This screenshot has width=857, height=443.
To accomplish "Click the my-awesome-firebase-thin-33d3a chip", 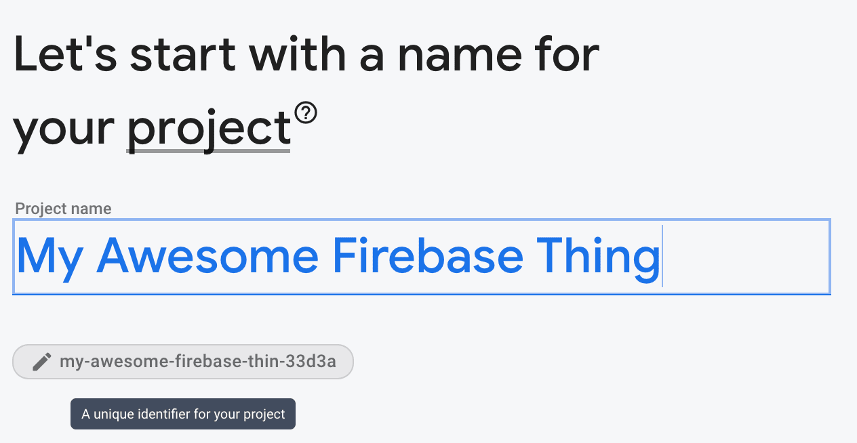I will tap(183, 361).
